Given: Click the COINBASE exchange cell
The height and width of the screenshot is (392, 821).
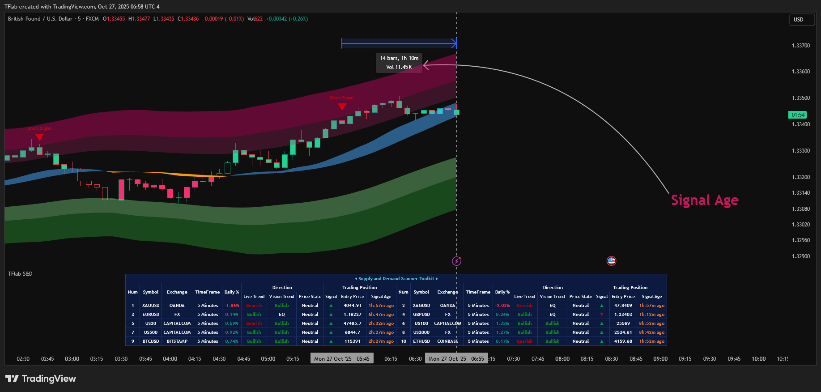Looking at the screenshot, I should click(x=448, y=341).
